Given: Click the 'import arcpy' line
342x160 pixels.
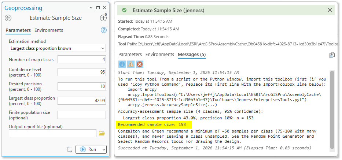Looking at the screenshot, I should click(142, 90).
